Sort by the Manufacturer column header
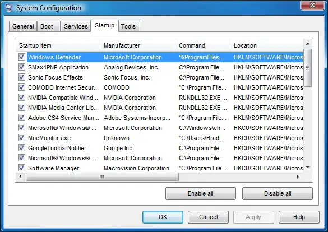 137,45
